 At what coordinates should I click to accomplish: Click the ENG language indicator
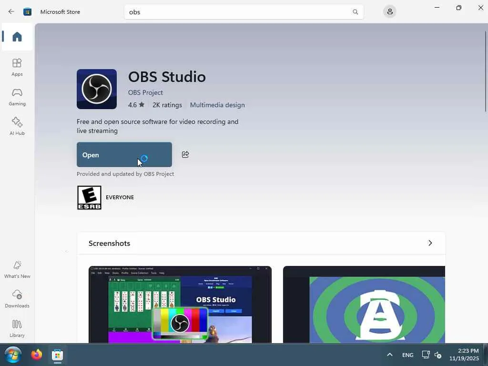pos(408,355)
